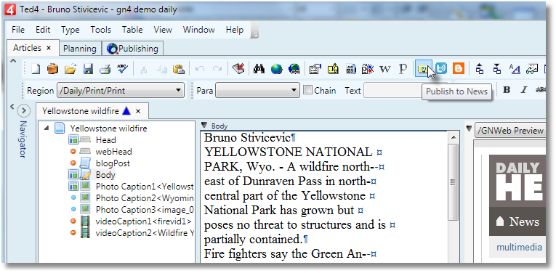Click the binoculars Find icon

[259, 69]
